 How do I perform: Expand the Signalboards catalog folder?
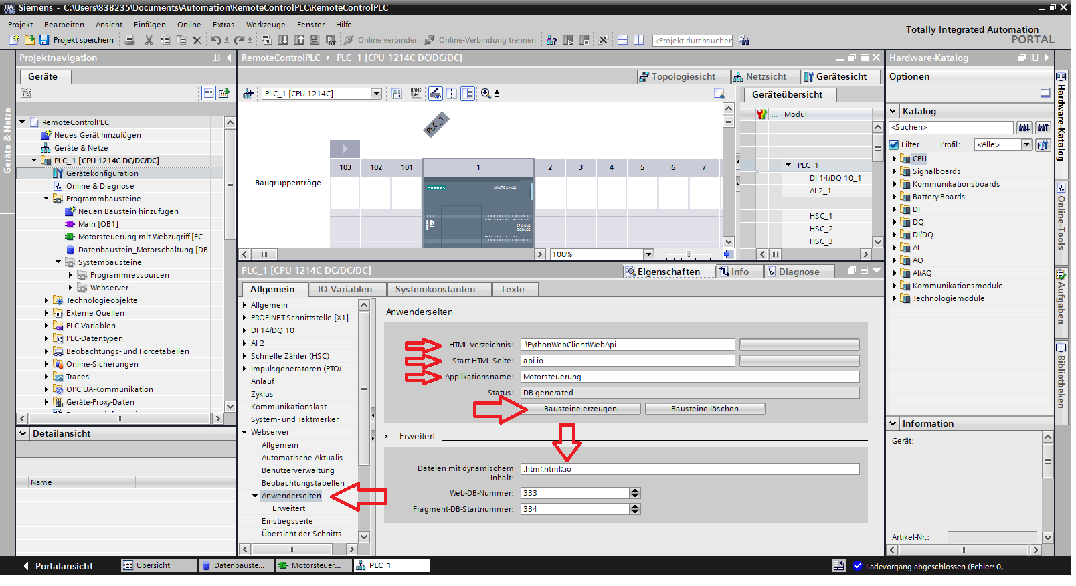click(x=895, y=171)
